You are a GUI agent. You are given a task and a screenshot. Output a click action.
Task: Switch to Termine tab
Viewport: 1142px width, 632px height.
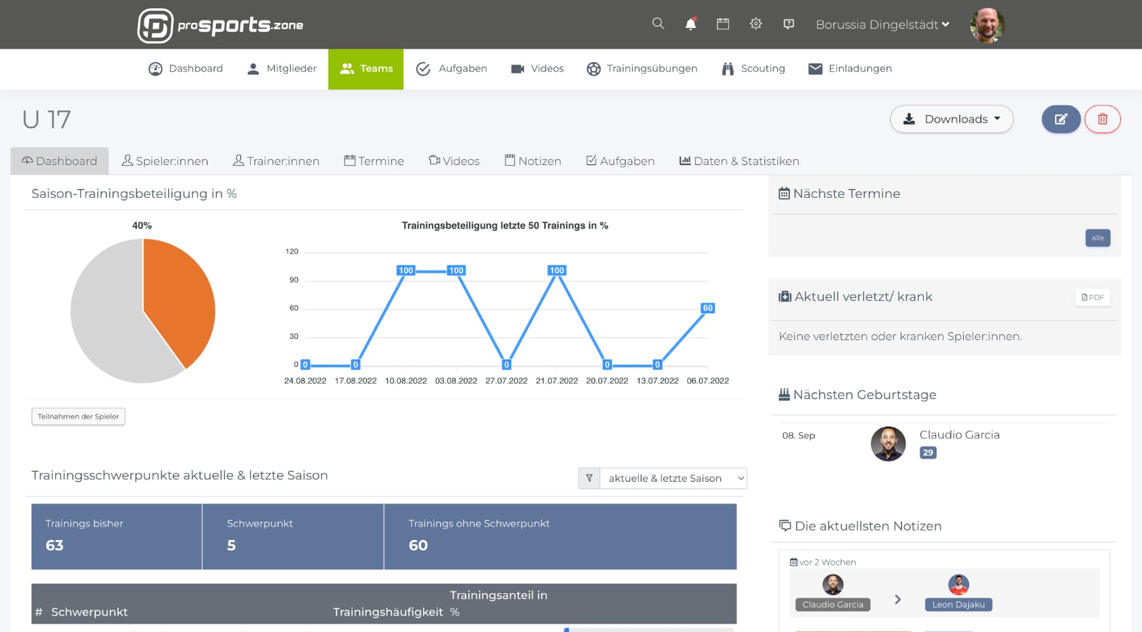coord(374,161)
